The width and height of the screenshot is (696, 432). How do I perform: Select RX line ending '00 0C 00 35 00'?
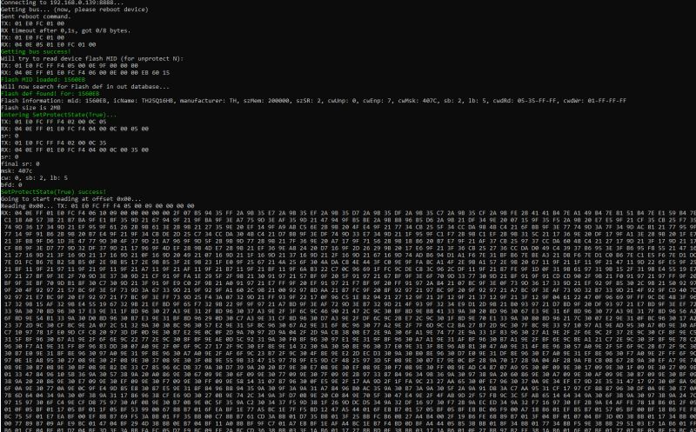click(x=75, y=150)
